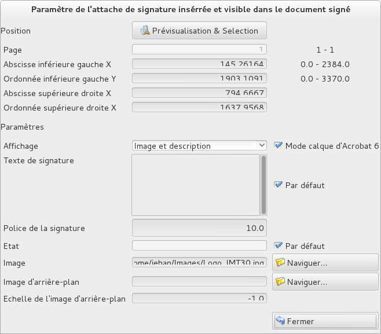Click the magnifier icon on Prévisualisation button
The width and height of the screenshot is (381, 334).
[145, 31]
